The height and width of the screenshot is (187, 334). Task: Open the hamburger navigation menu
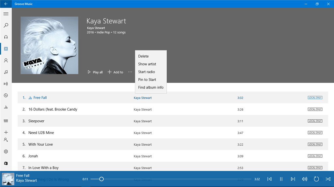[x=6, y=14]
